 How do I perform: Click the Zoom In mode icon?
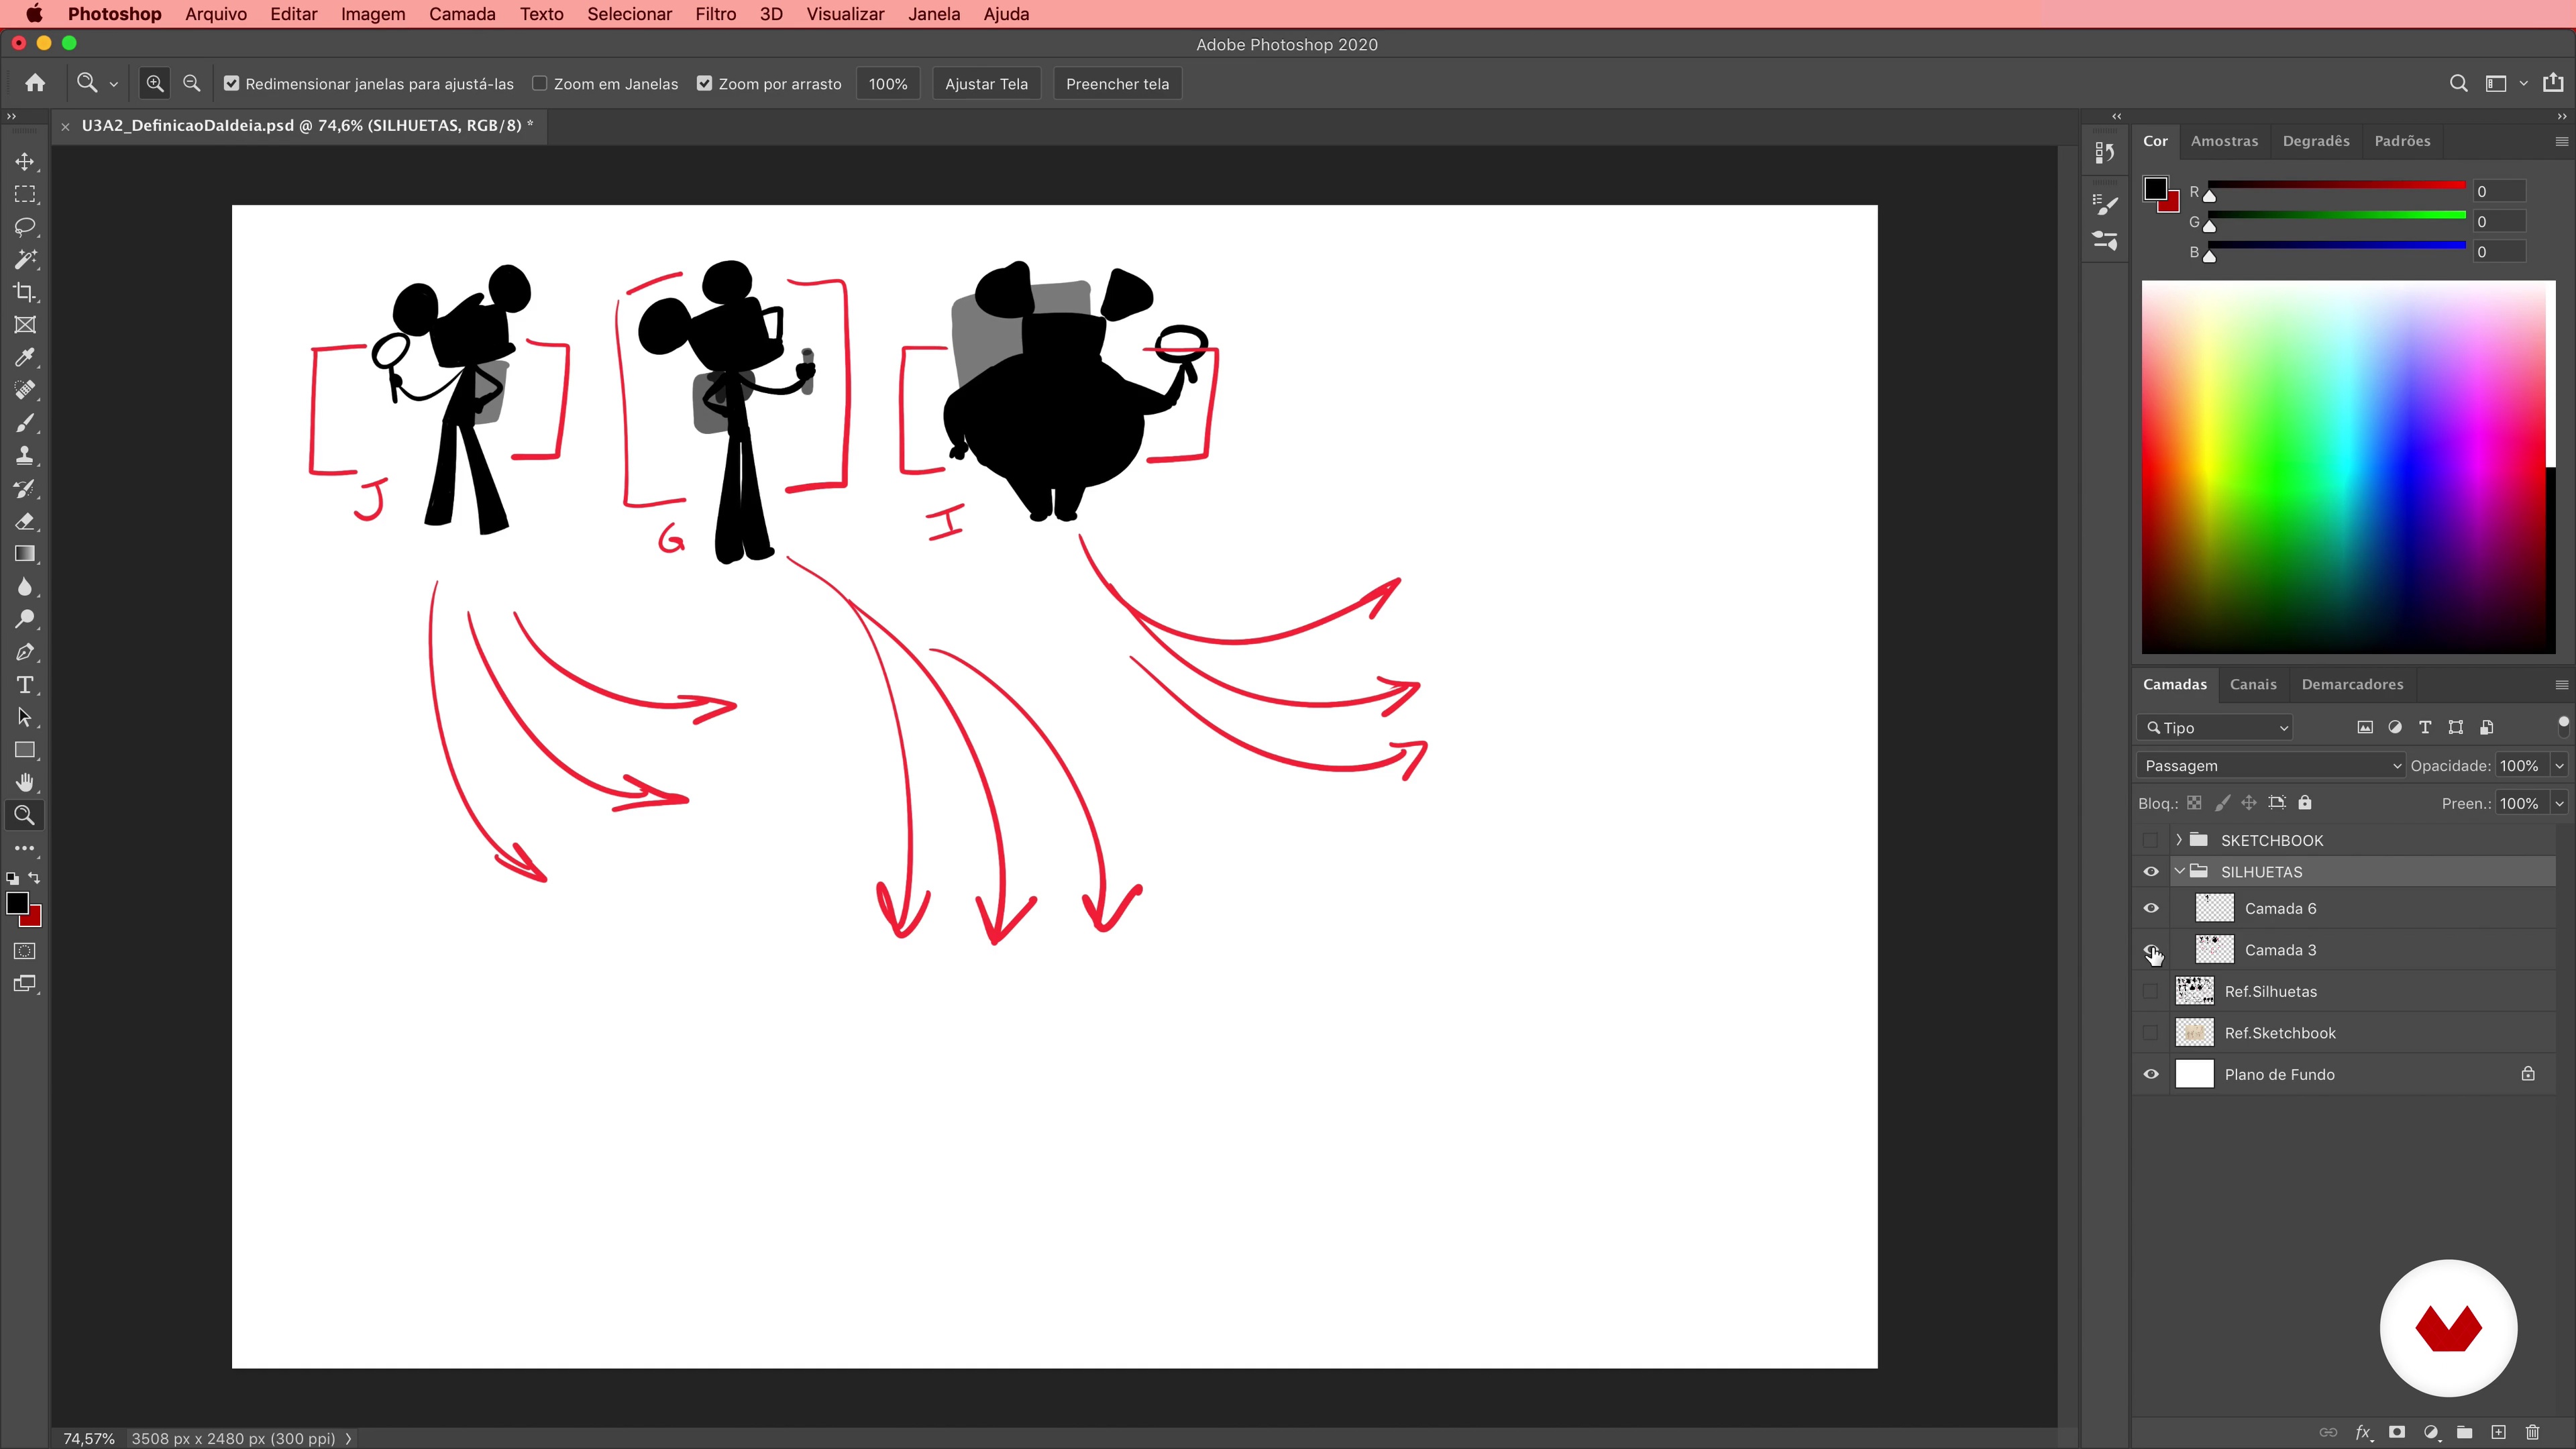click(x=155, y=84)
